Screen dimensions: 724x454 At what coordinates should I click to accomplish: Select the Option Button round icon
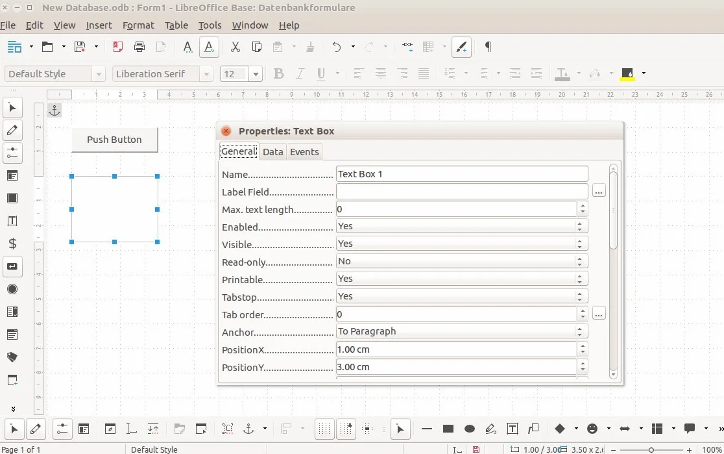[12, 289]
